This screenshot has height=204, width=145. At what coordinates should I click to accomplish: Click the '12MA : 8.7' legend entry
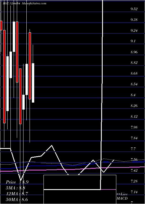pyautogui.click(x=17, y=194)
